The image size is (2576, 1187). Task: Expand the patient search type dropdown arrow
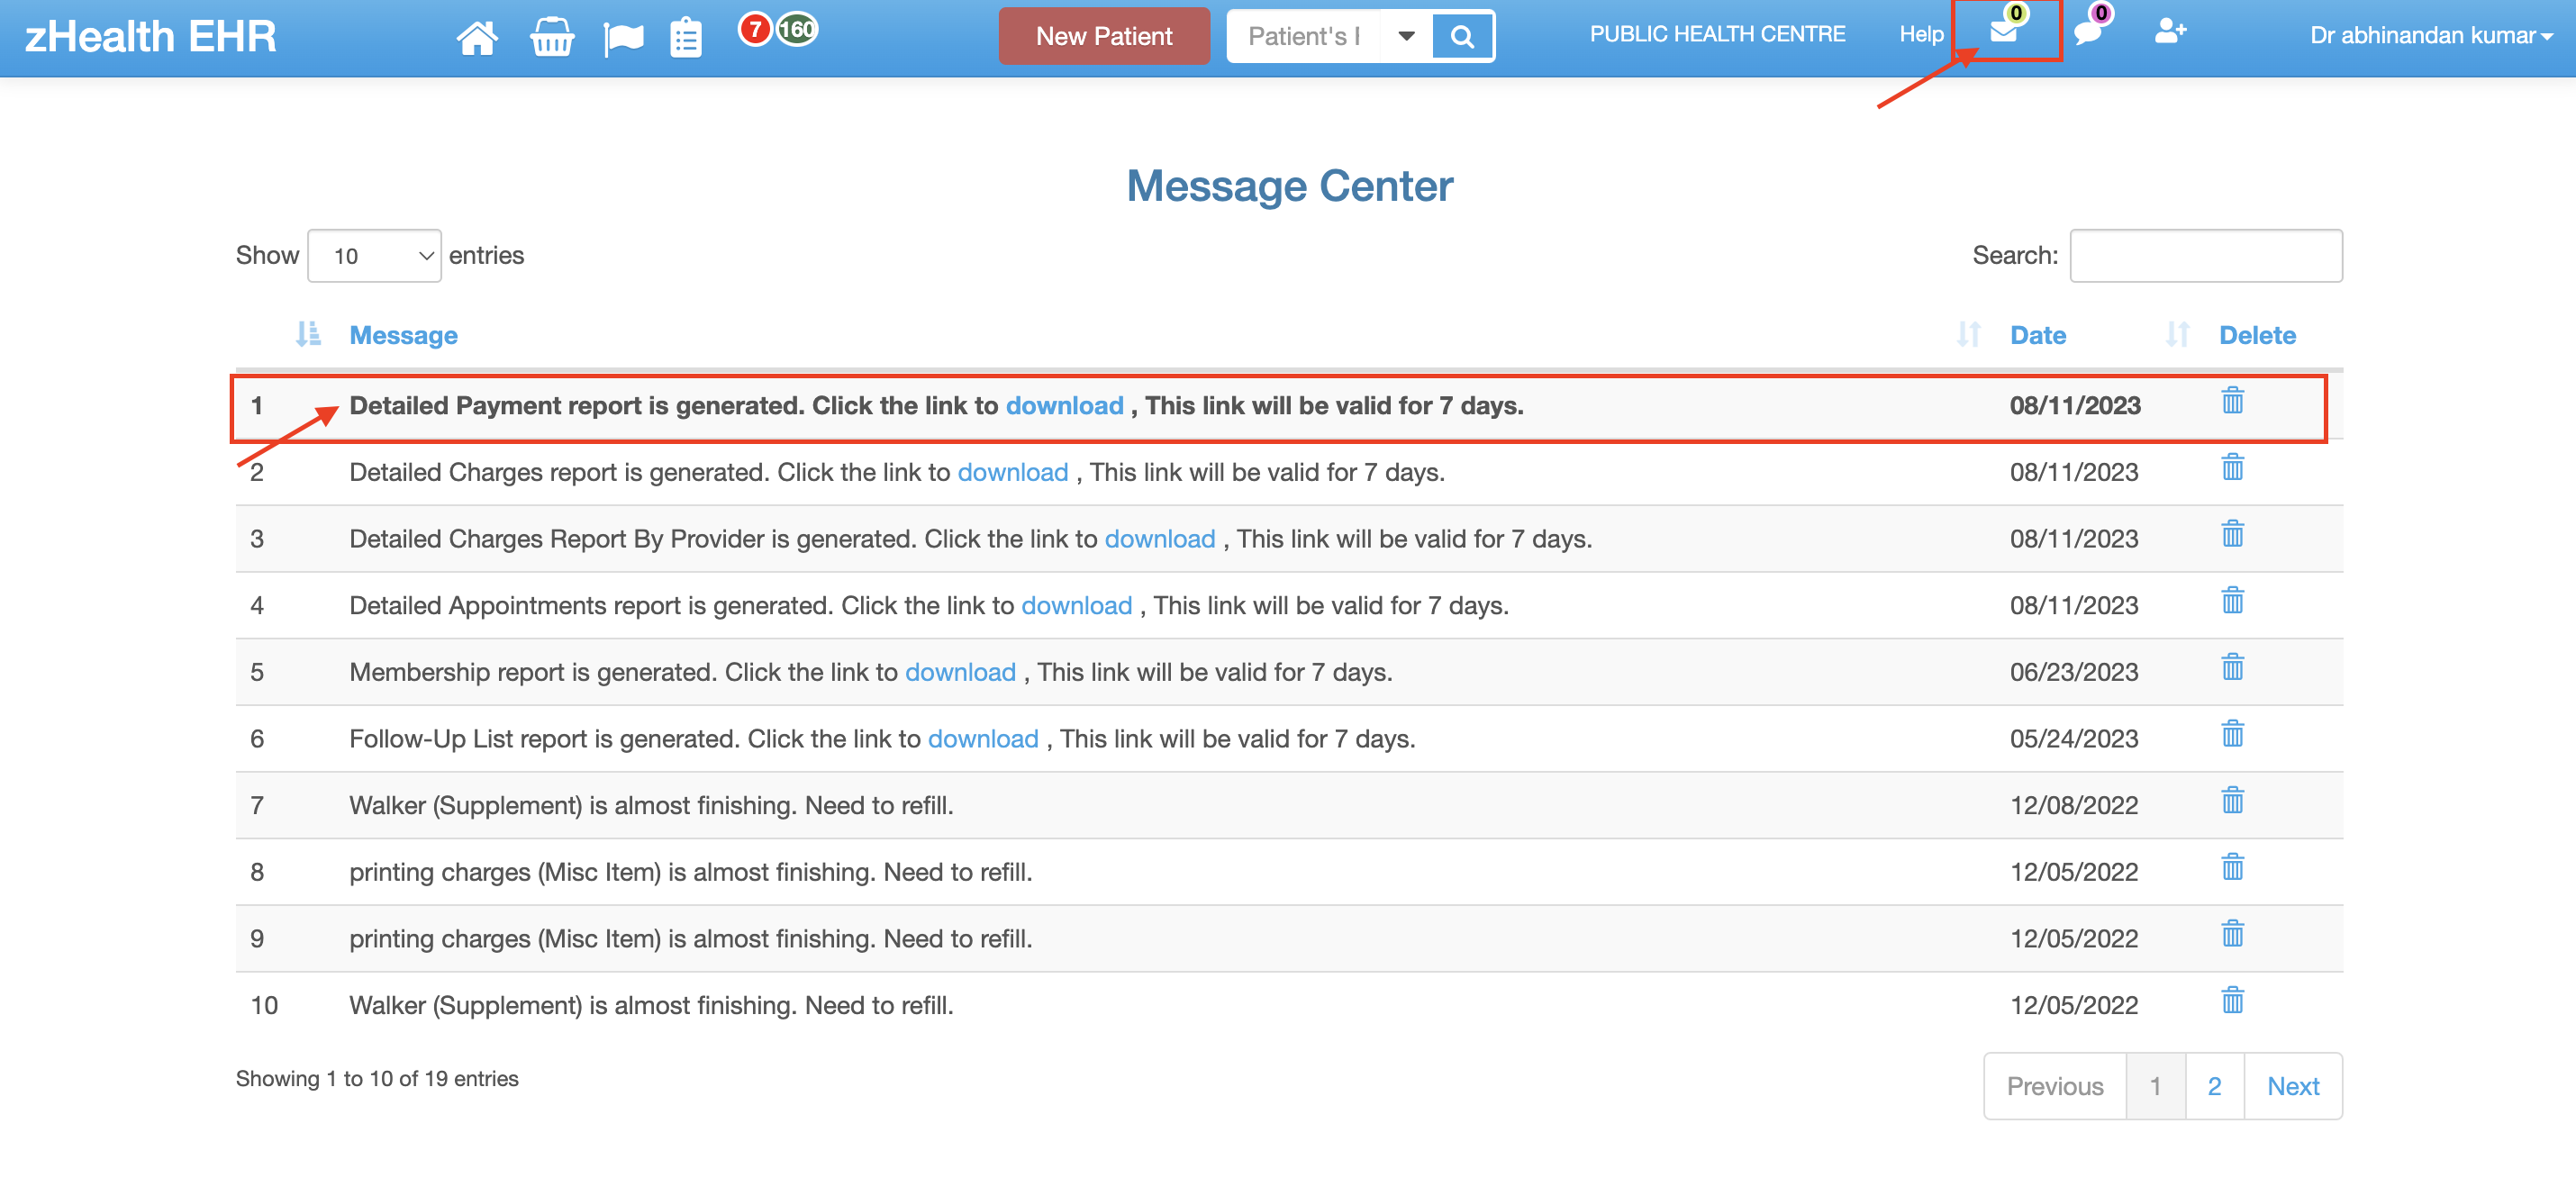click(1406, 37)
